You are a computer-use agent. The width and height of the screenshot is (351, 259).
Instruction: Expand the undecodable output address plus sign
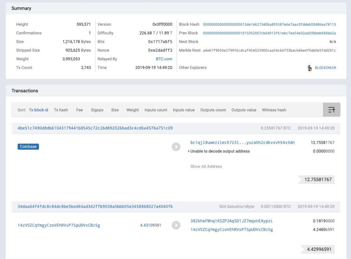point(188,151)
